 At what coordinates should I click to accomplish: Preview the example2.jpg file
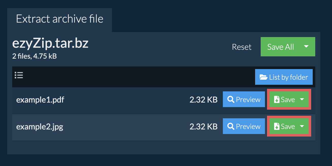point(248,126)
